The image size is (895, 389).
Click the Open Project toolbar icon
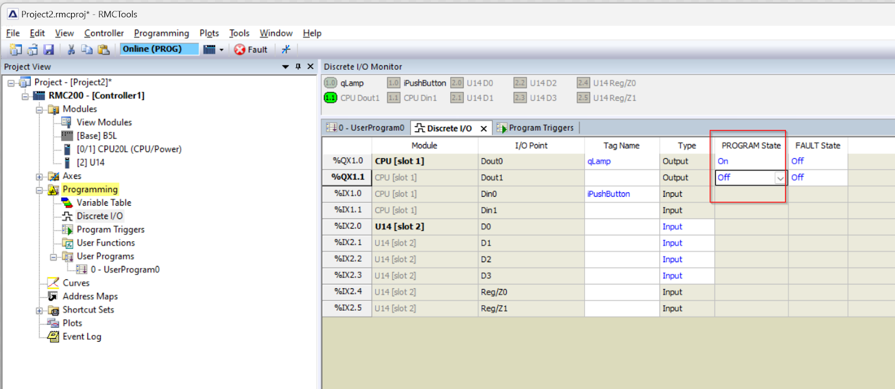pyautogui.click(x=32, y=49)
